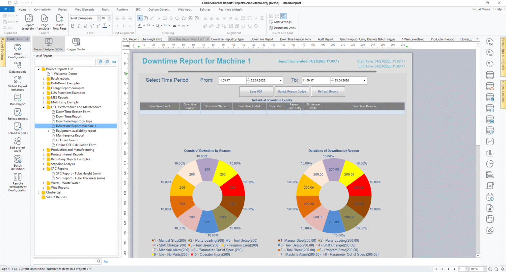Click the report list filter field
The image size is (506, 272).
[x=65, y=62]
